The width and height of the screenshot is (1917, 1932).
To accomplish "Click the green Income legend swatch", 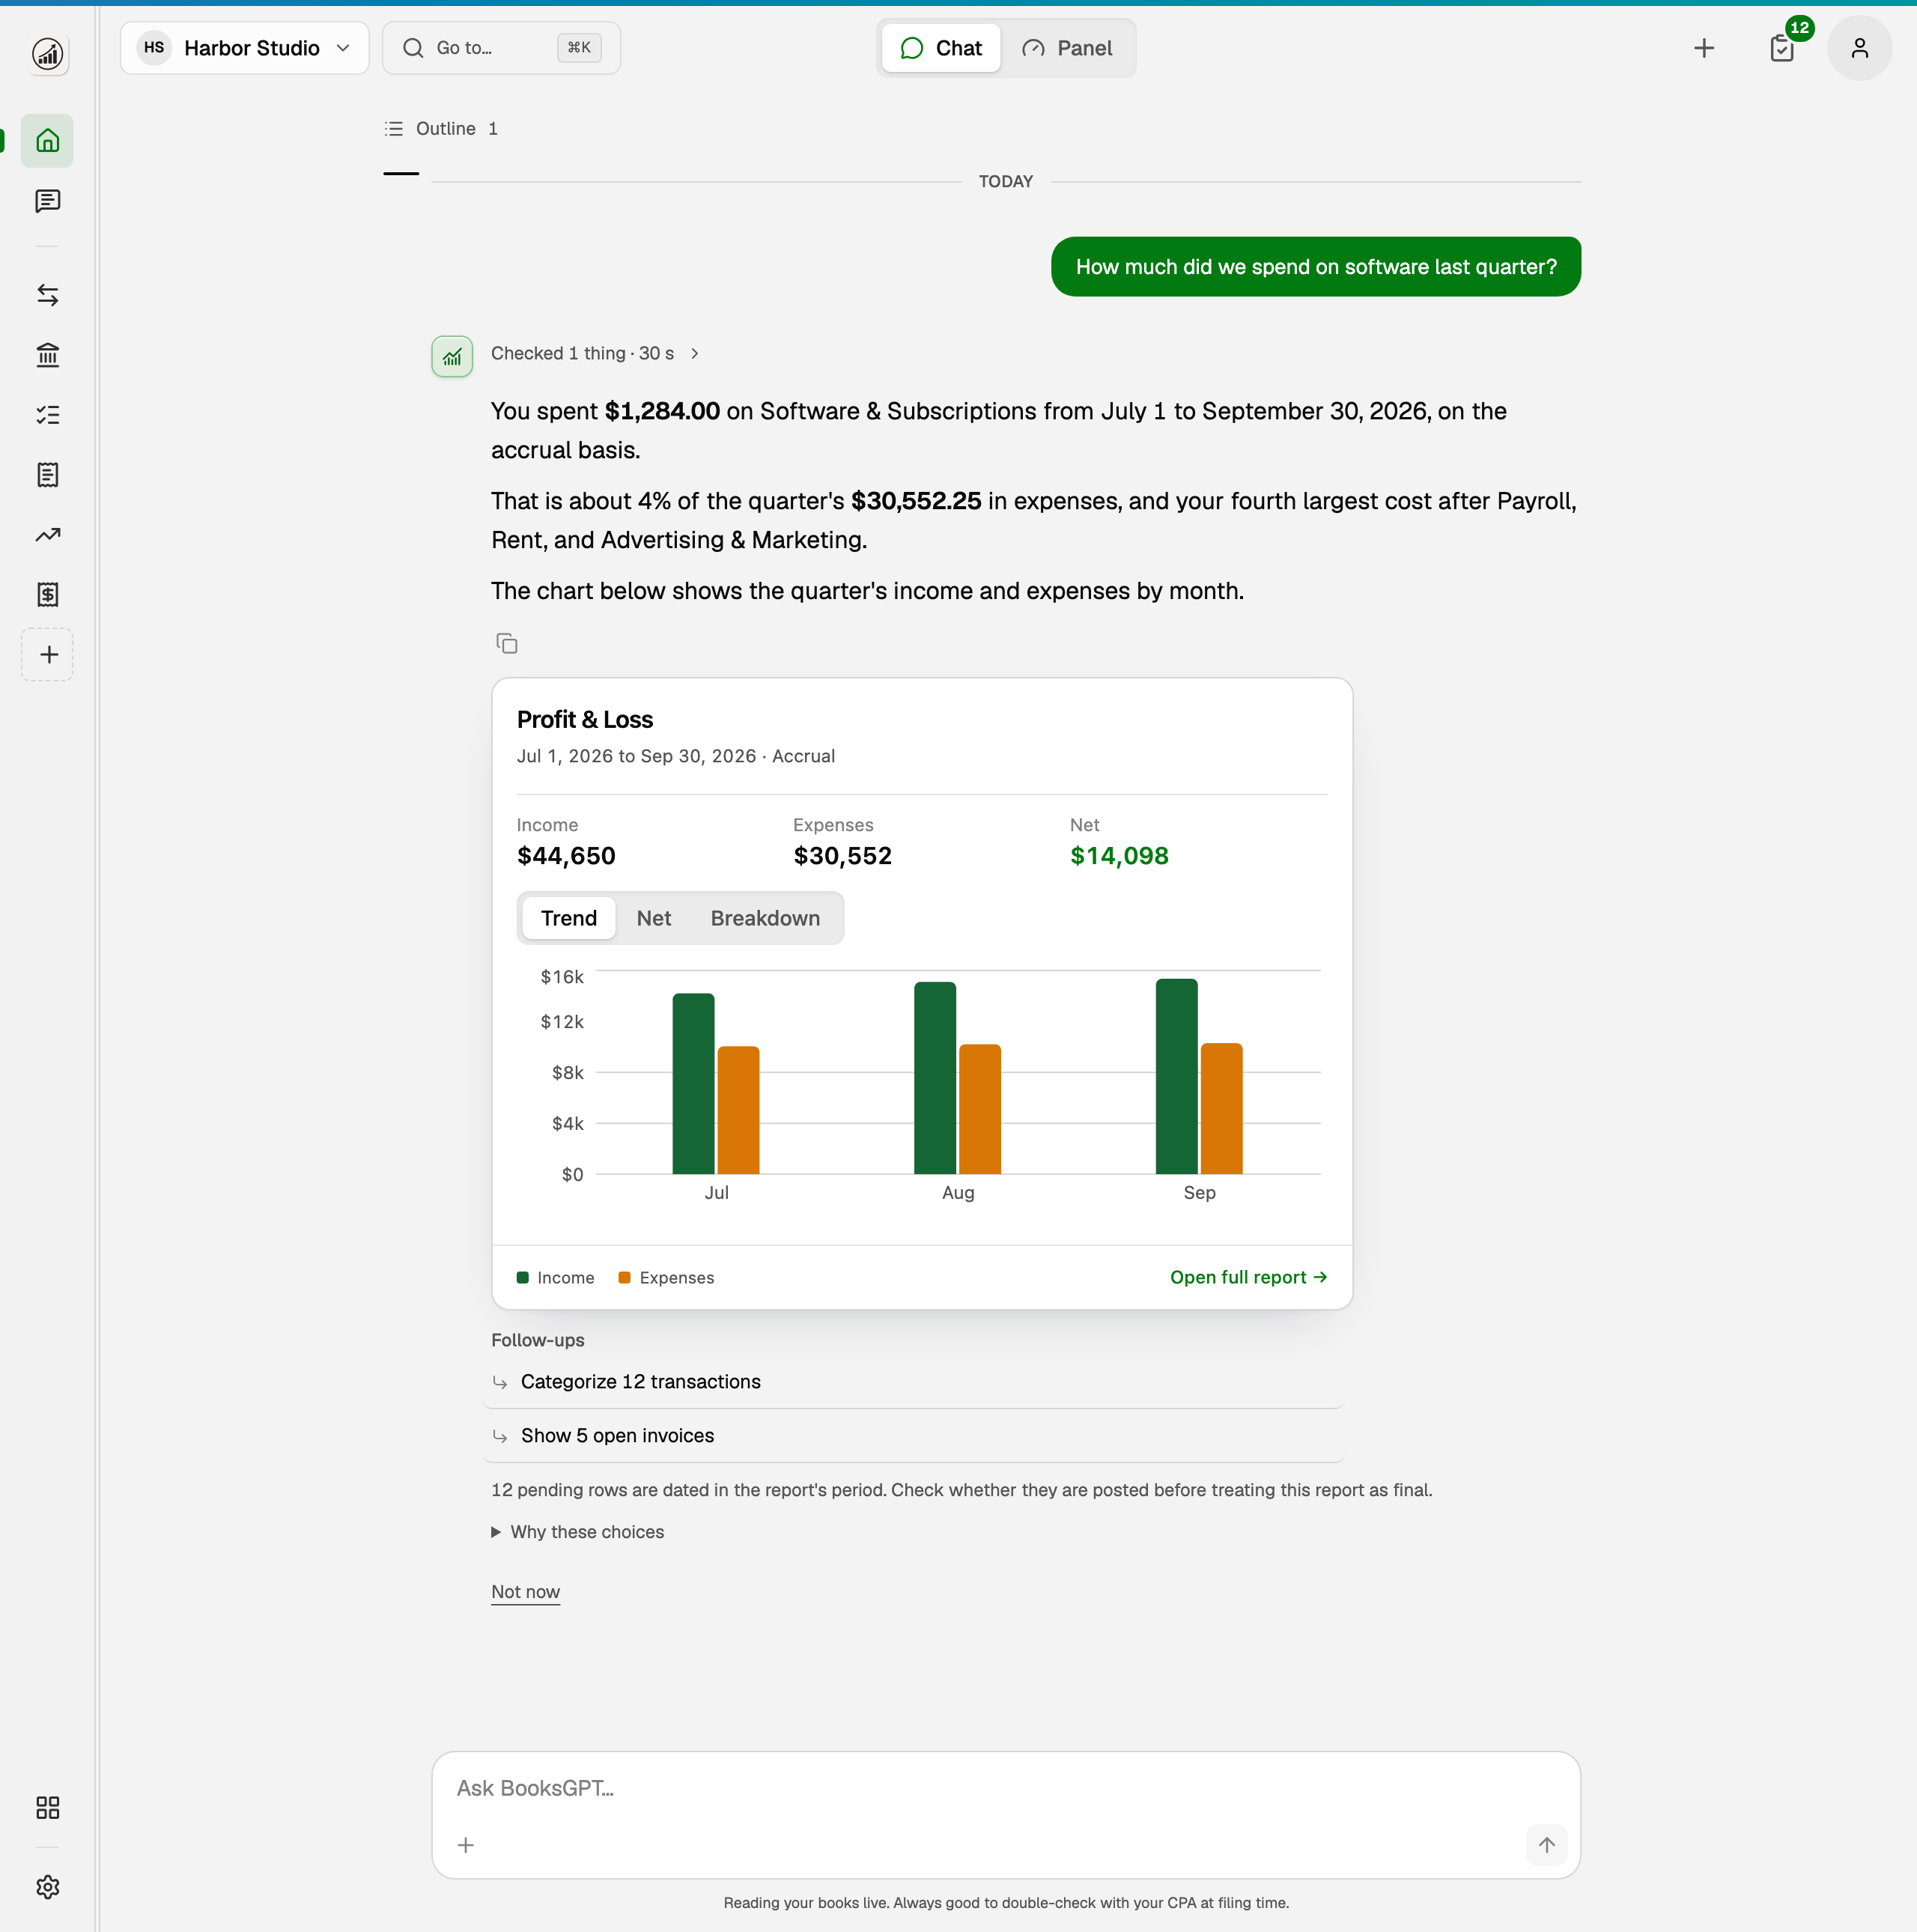I will [x=523, y=1278].
